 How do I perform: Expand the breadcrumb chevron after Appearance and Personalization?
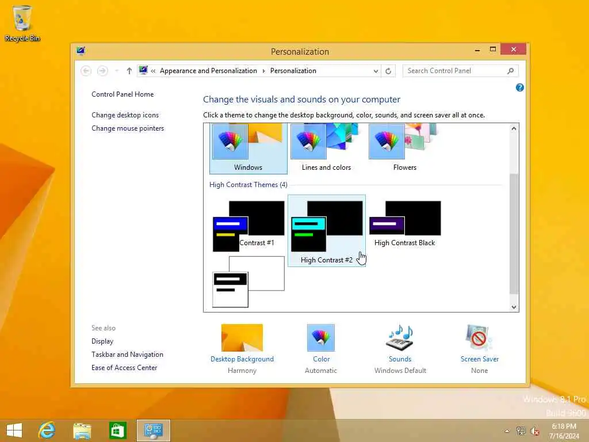[x=263, y=71]
